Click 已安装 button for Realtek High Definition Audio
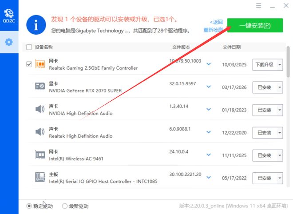 tap(265, 133)
